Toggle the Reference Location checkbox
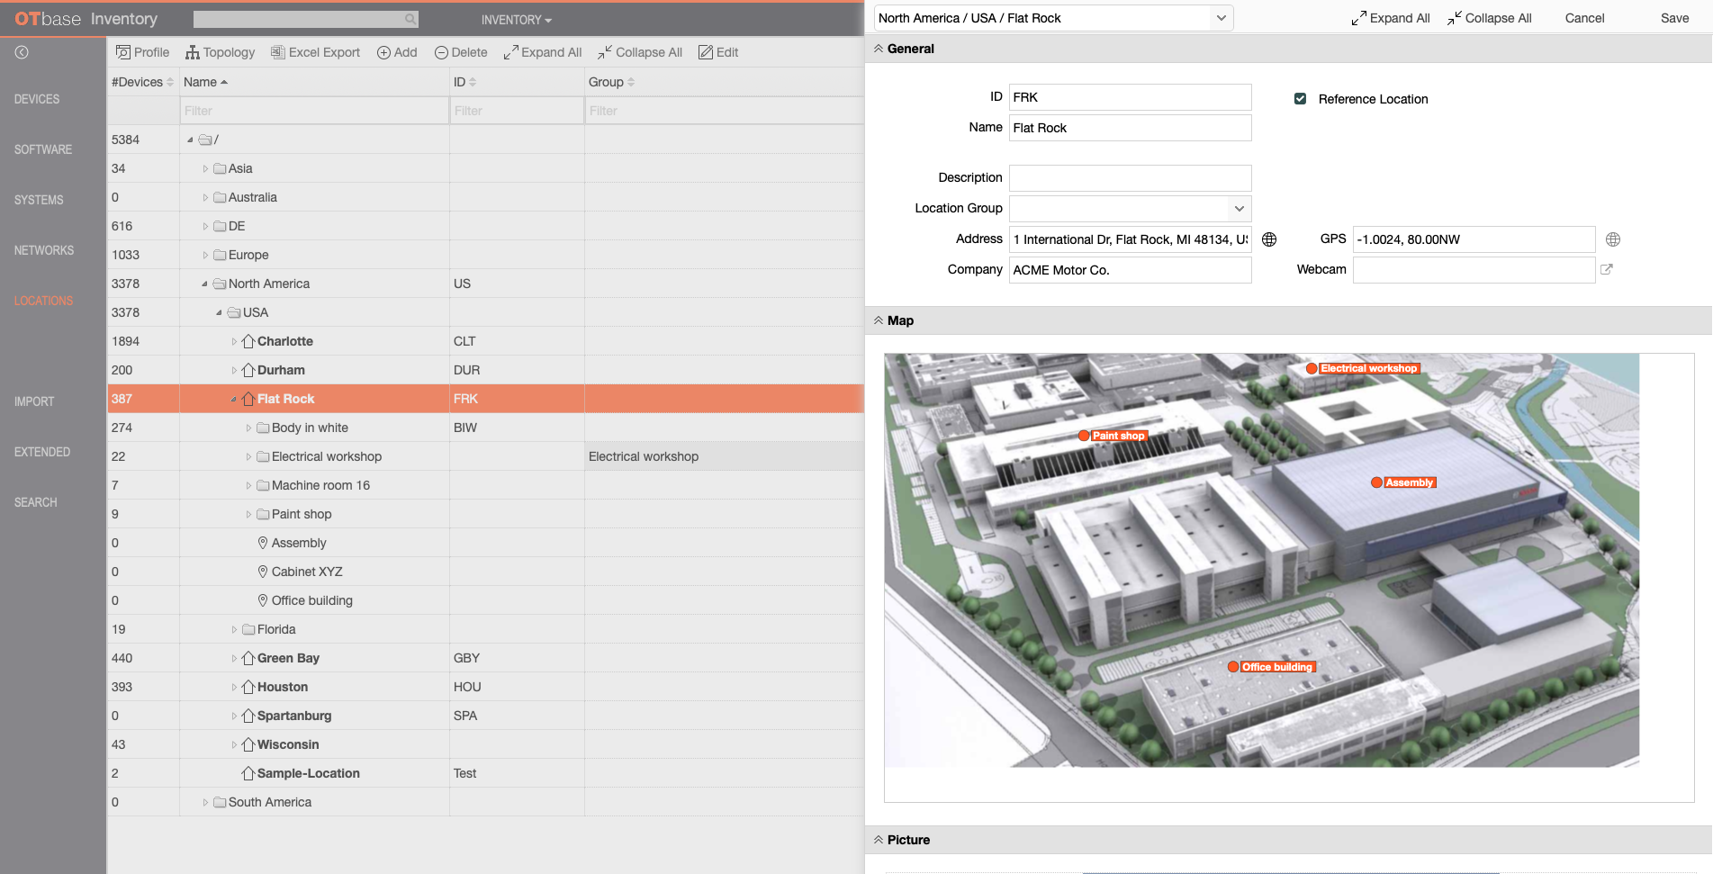Screen dimensions: 1713x874 (x=1300, y=99)
